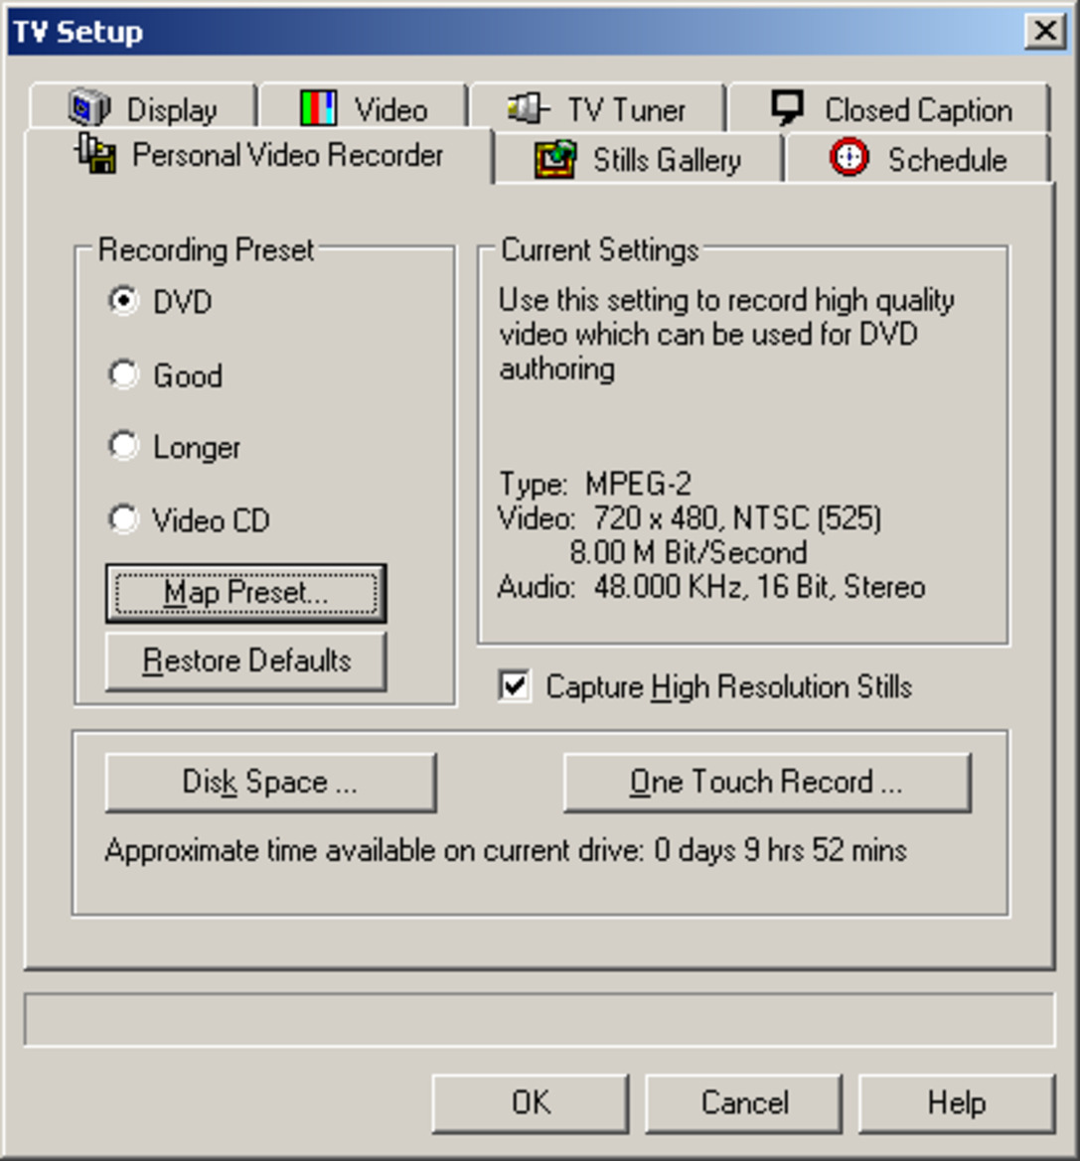The image size is (1080, 1161).
Task: Click the empty status bar field
Action: pos(540,1020)
